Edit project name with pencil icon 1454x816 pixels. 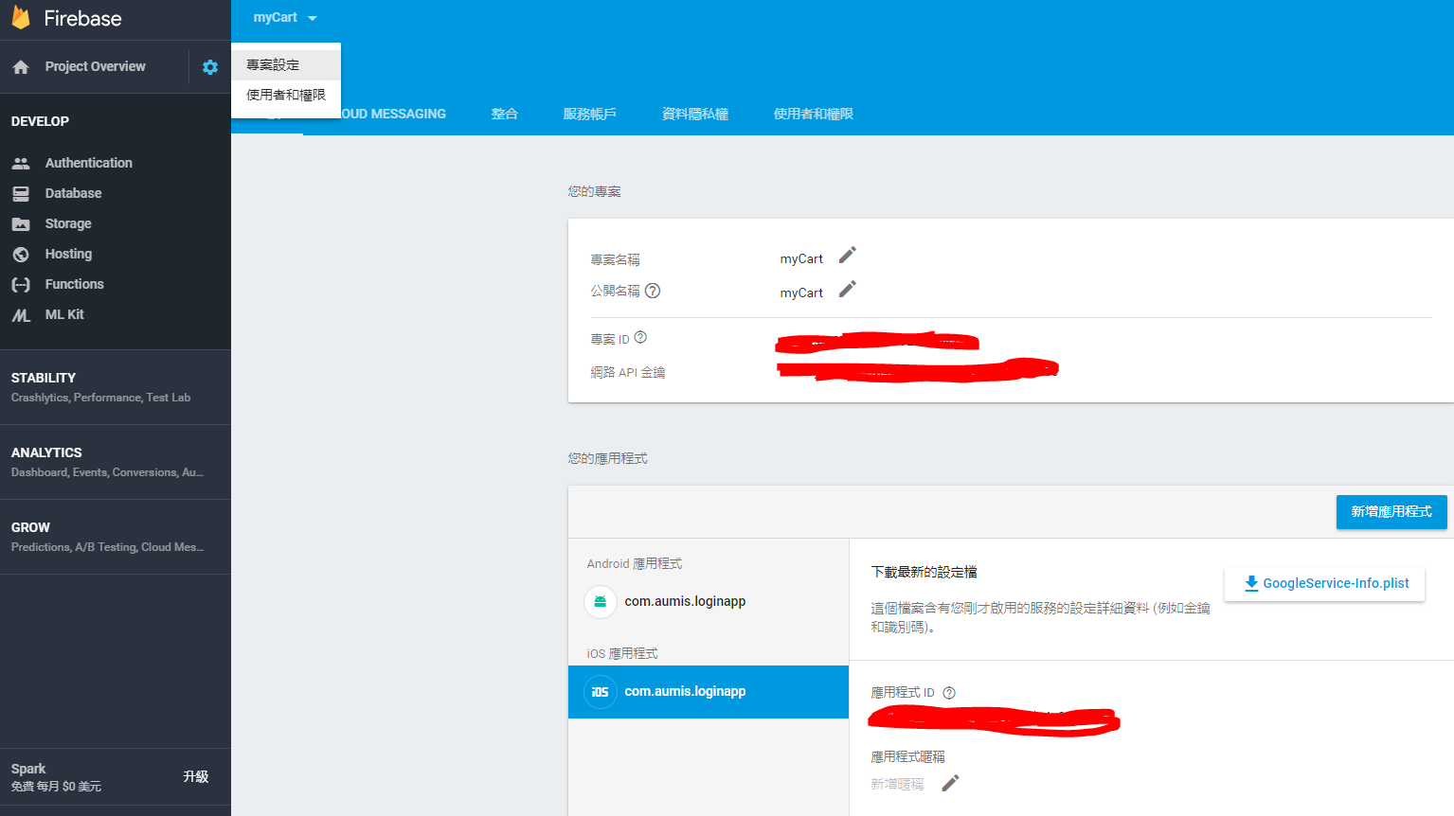848,255
